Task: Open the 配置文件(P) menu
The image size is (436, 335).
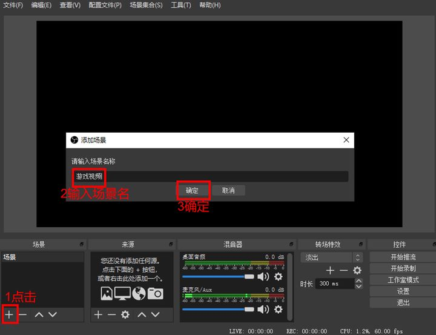Action: coord(105,5)
